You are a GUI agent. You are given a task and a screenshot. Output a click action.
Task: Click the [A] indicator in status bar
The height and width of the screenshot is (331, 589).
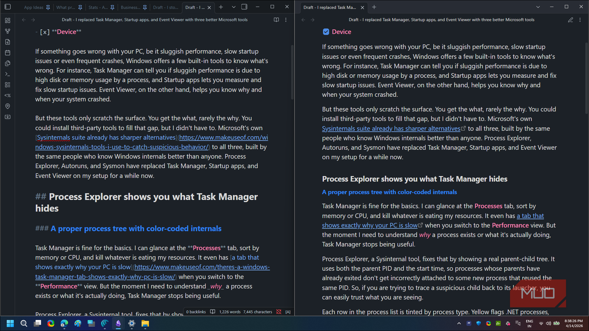click(288, 312)
